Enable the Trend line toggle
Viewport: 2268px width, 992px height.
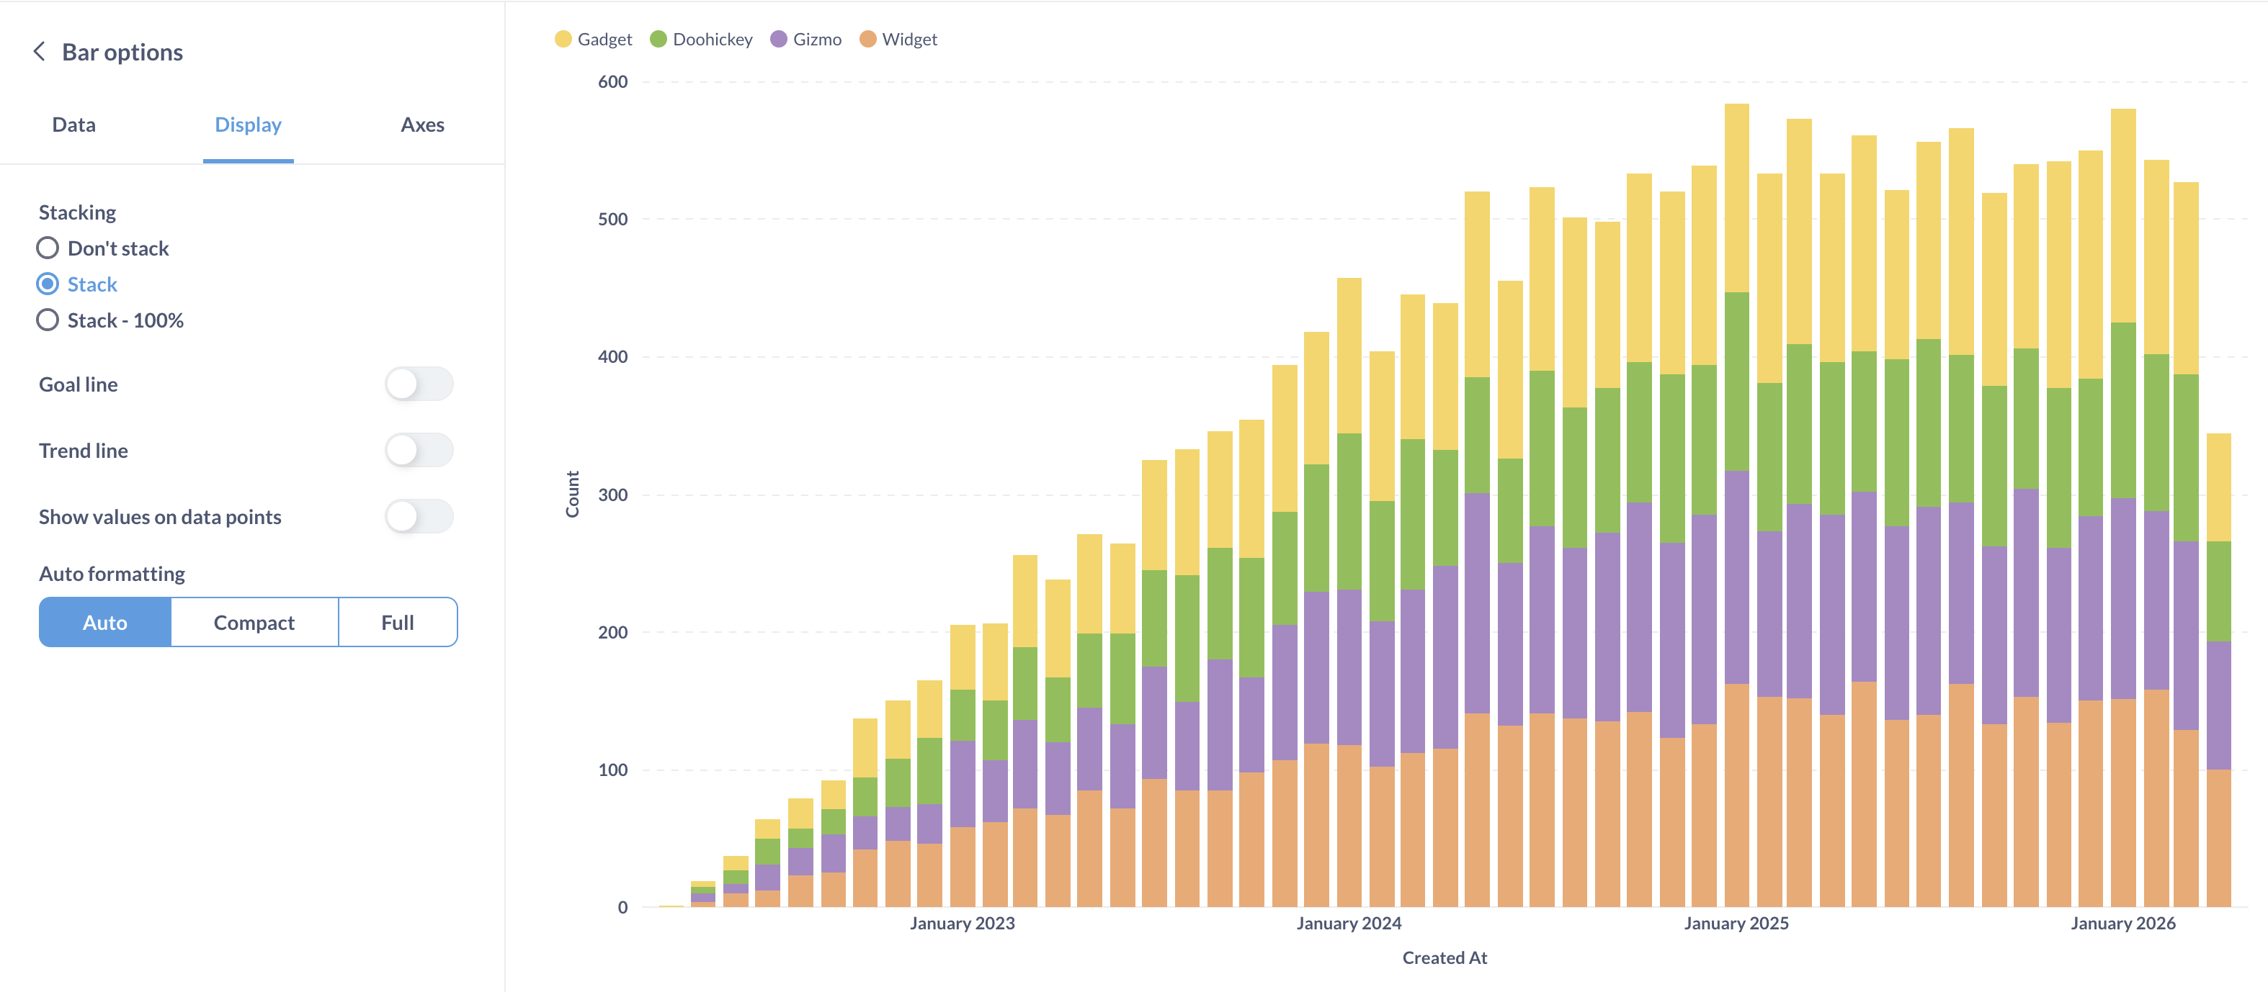click(x=419, y=450)
